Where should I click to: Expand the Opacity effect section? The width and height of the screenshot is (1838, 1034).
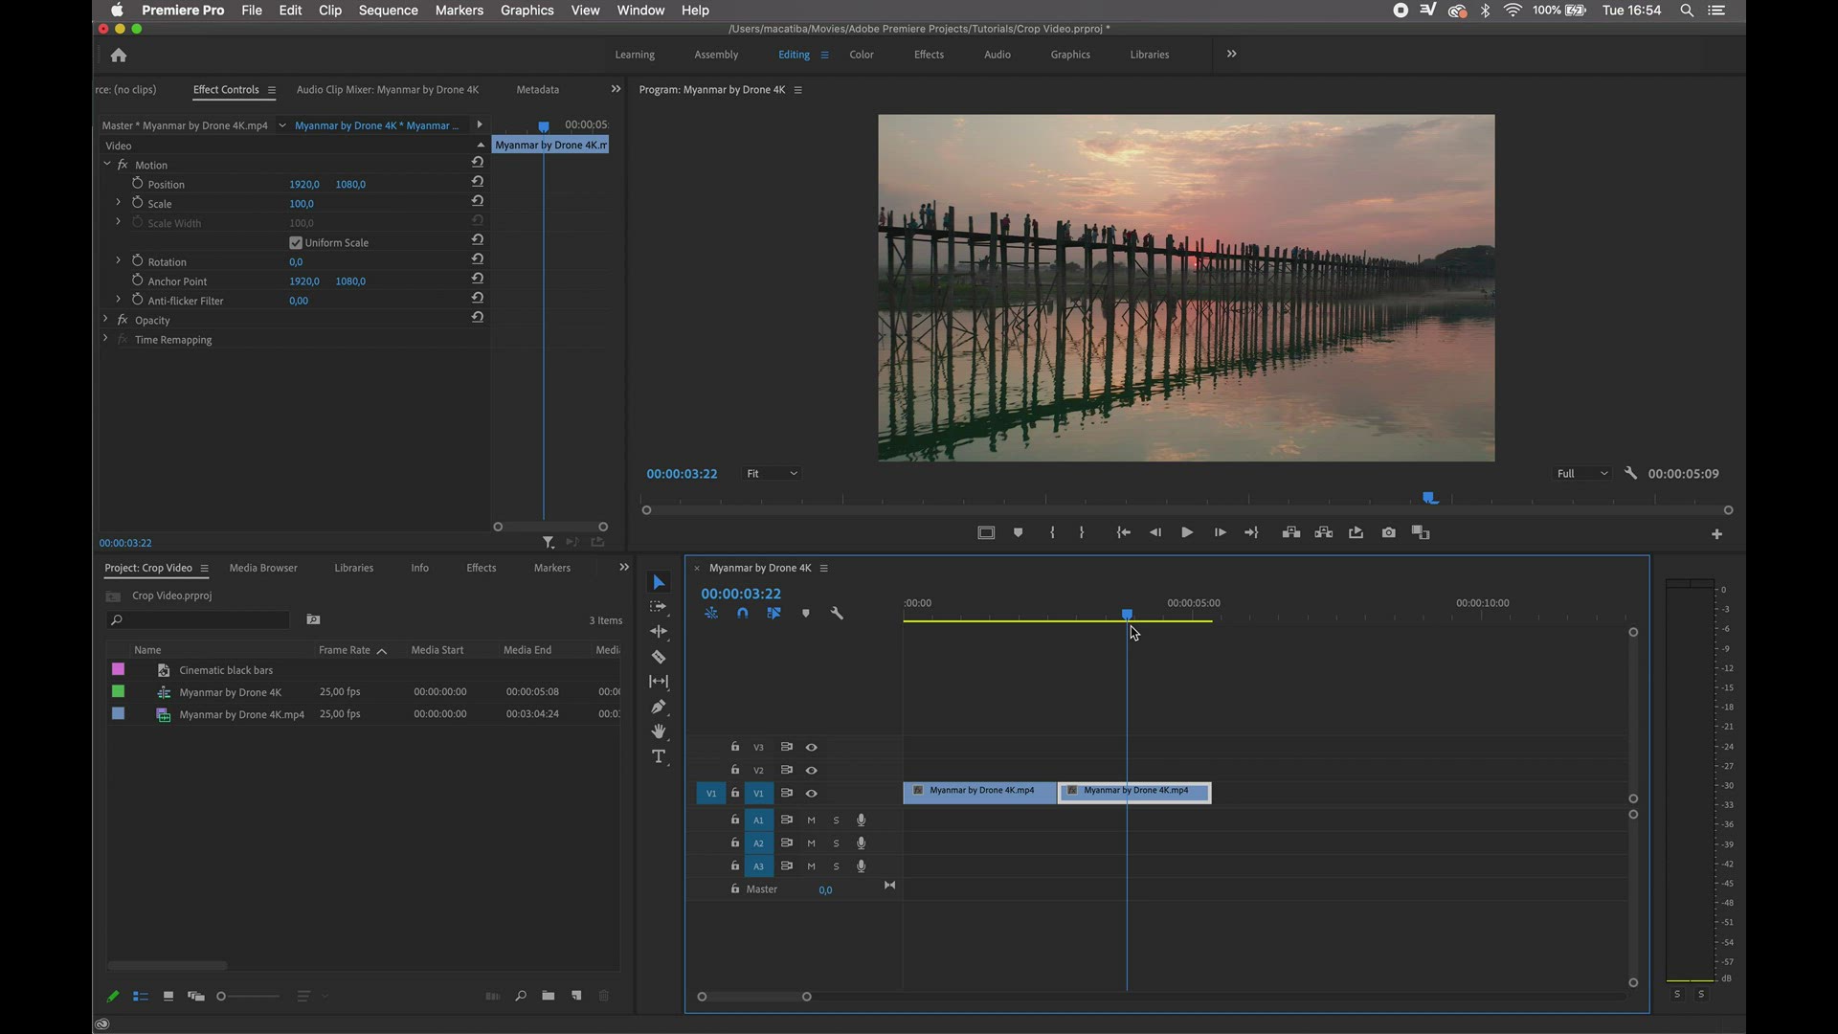106,320
